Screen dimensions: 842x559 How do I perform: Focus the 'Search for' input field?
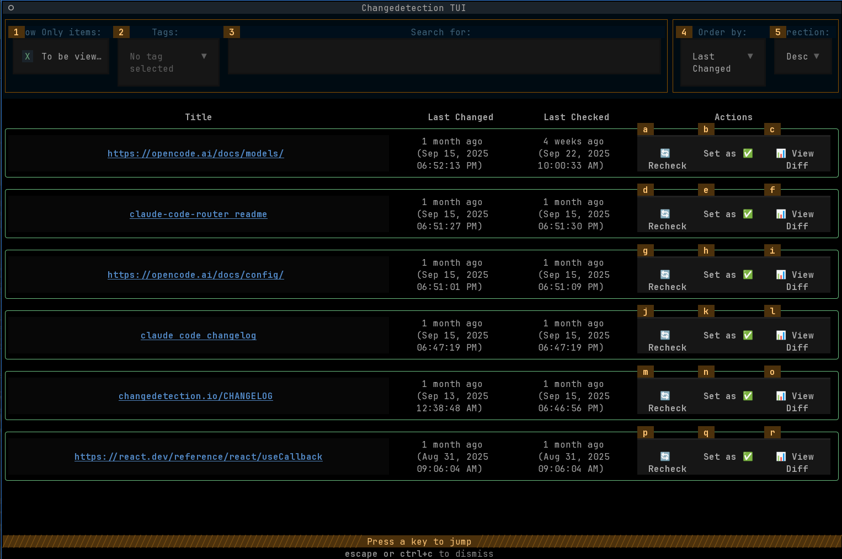pyautogui.click(x=444, y=56)
